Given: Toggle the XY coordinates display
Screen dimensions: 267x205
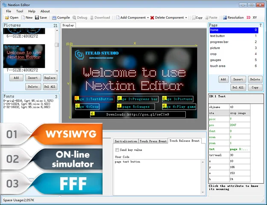Looking at the screenshot, I should tap(255, 18).
